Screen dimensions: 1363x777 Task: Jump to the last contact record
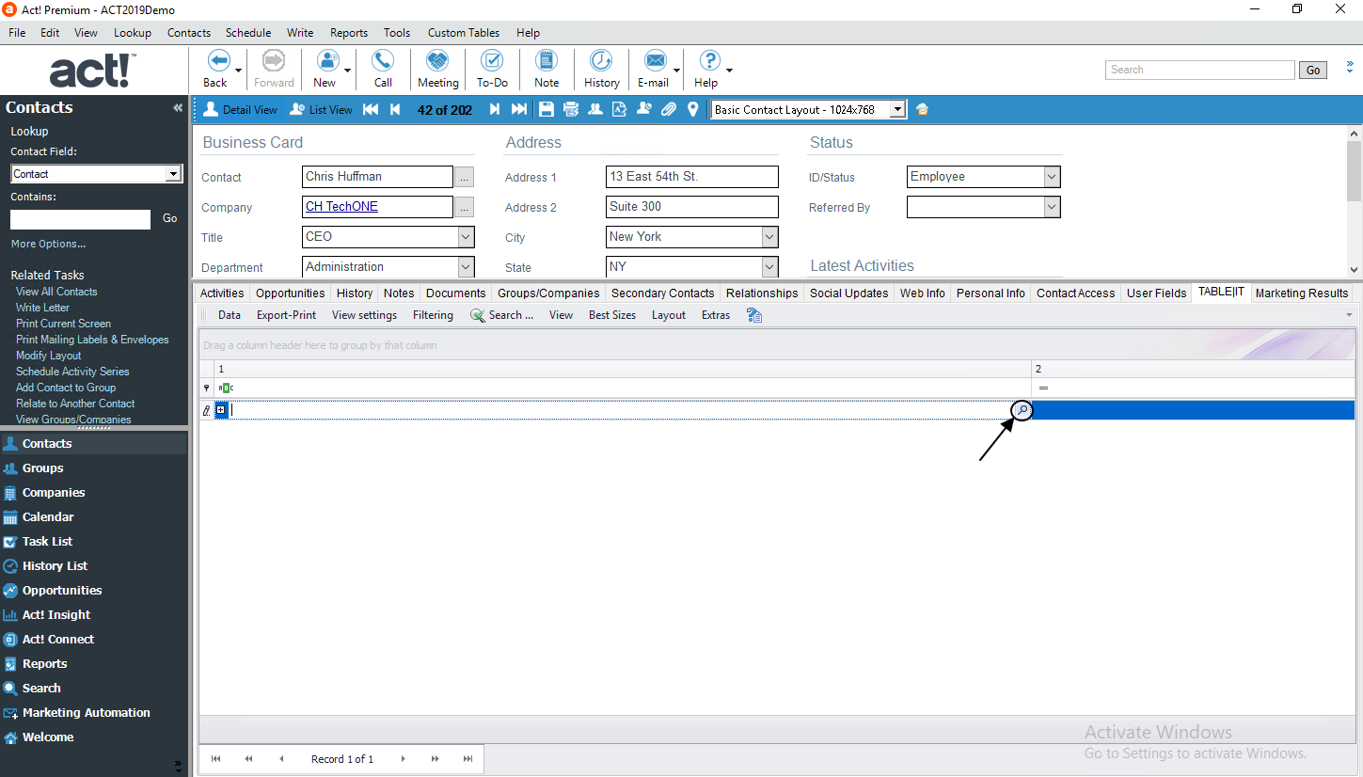(x=519, y=110)
